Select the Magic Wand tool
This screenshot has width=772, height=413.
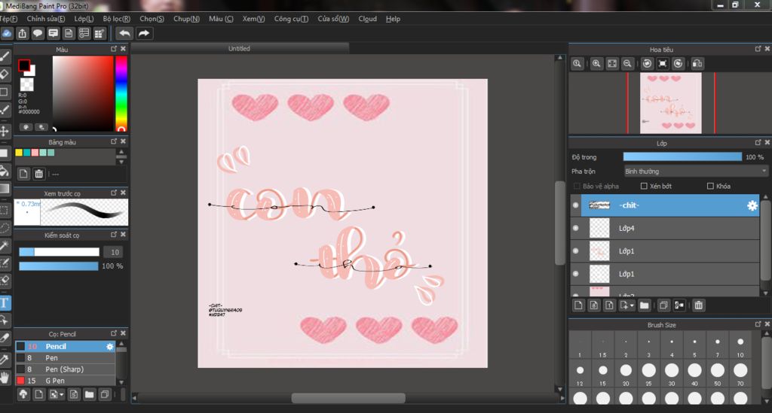5,245
